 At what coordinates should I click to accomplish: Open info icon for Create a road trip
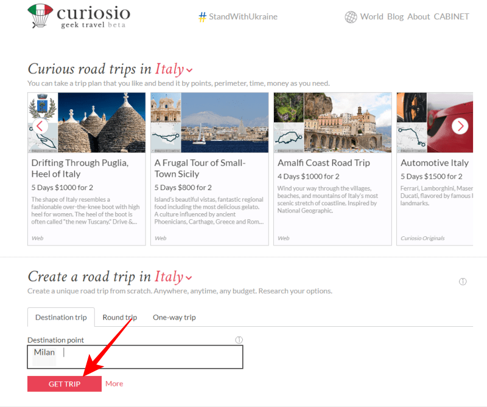coord(463,281)
